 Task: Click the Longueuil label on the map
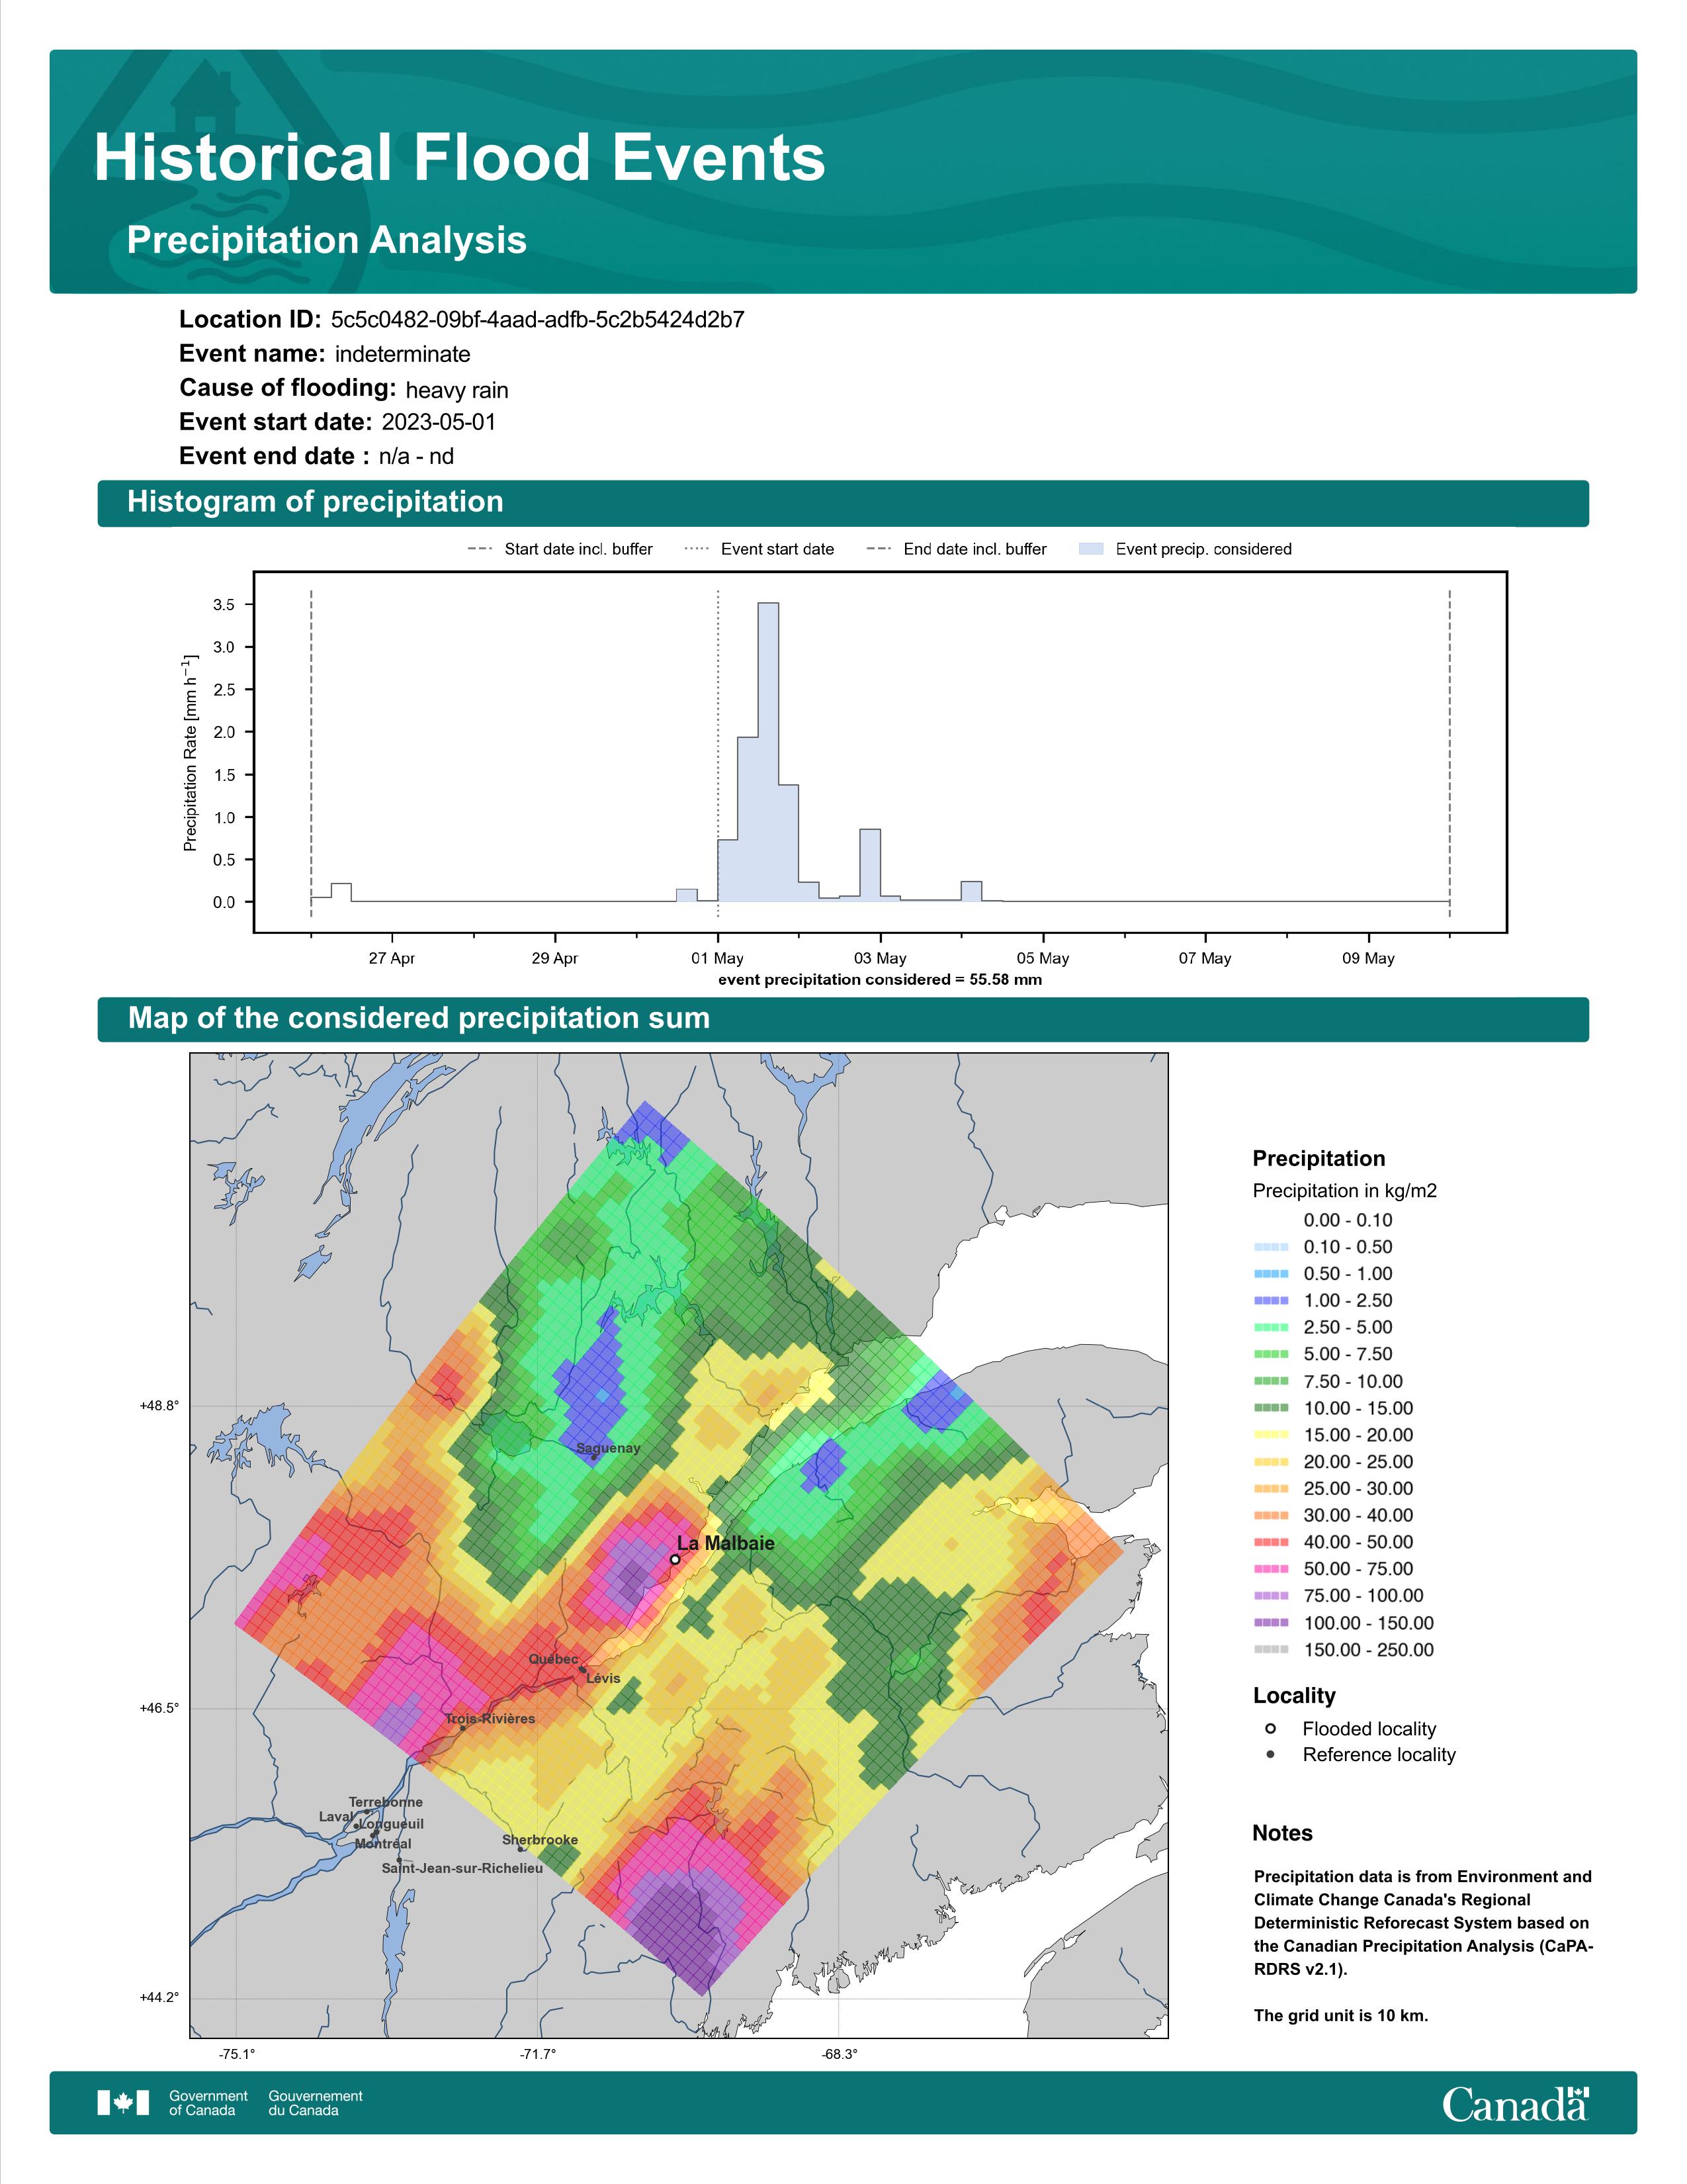pos(392,1824)
